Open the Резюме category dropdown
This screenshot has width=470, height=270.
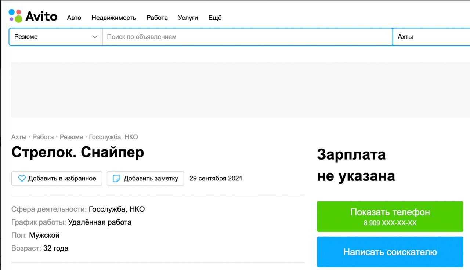[x=56, y=37]
